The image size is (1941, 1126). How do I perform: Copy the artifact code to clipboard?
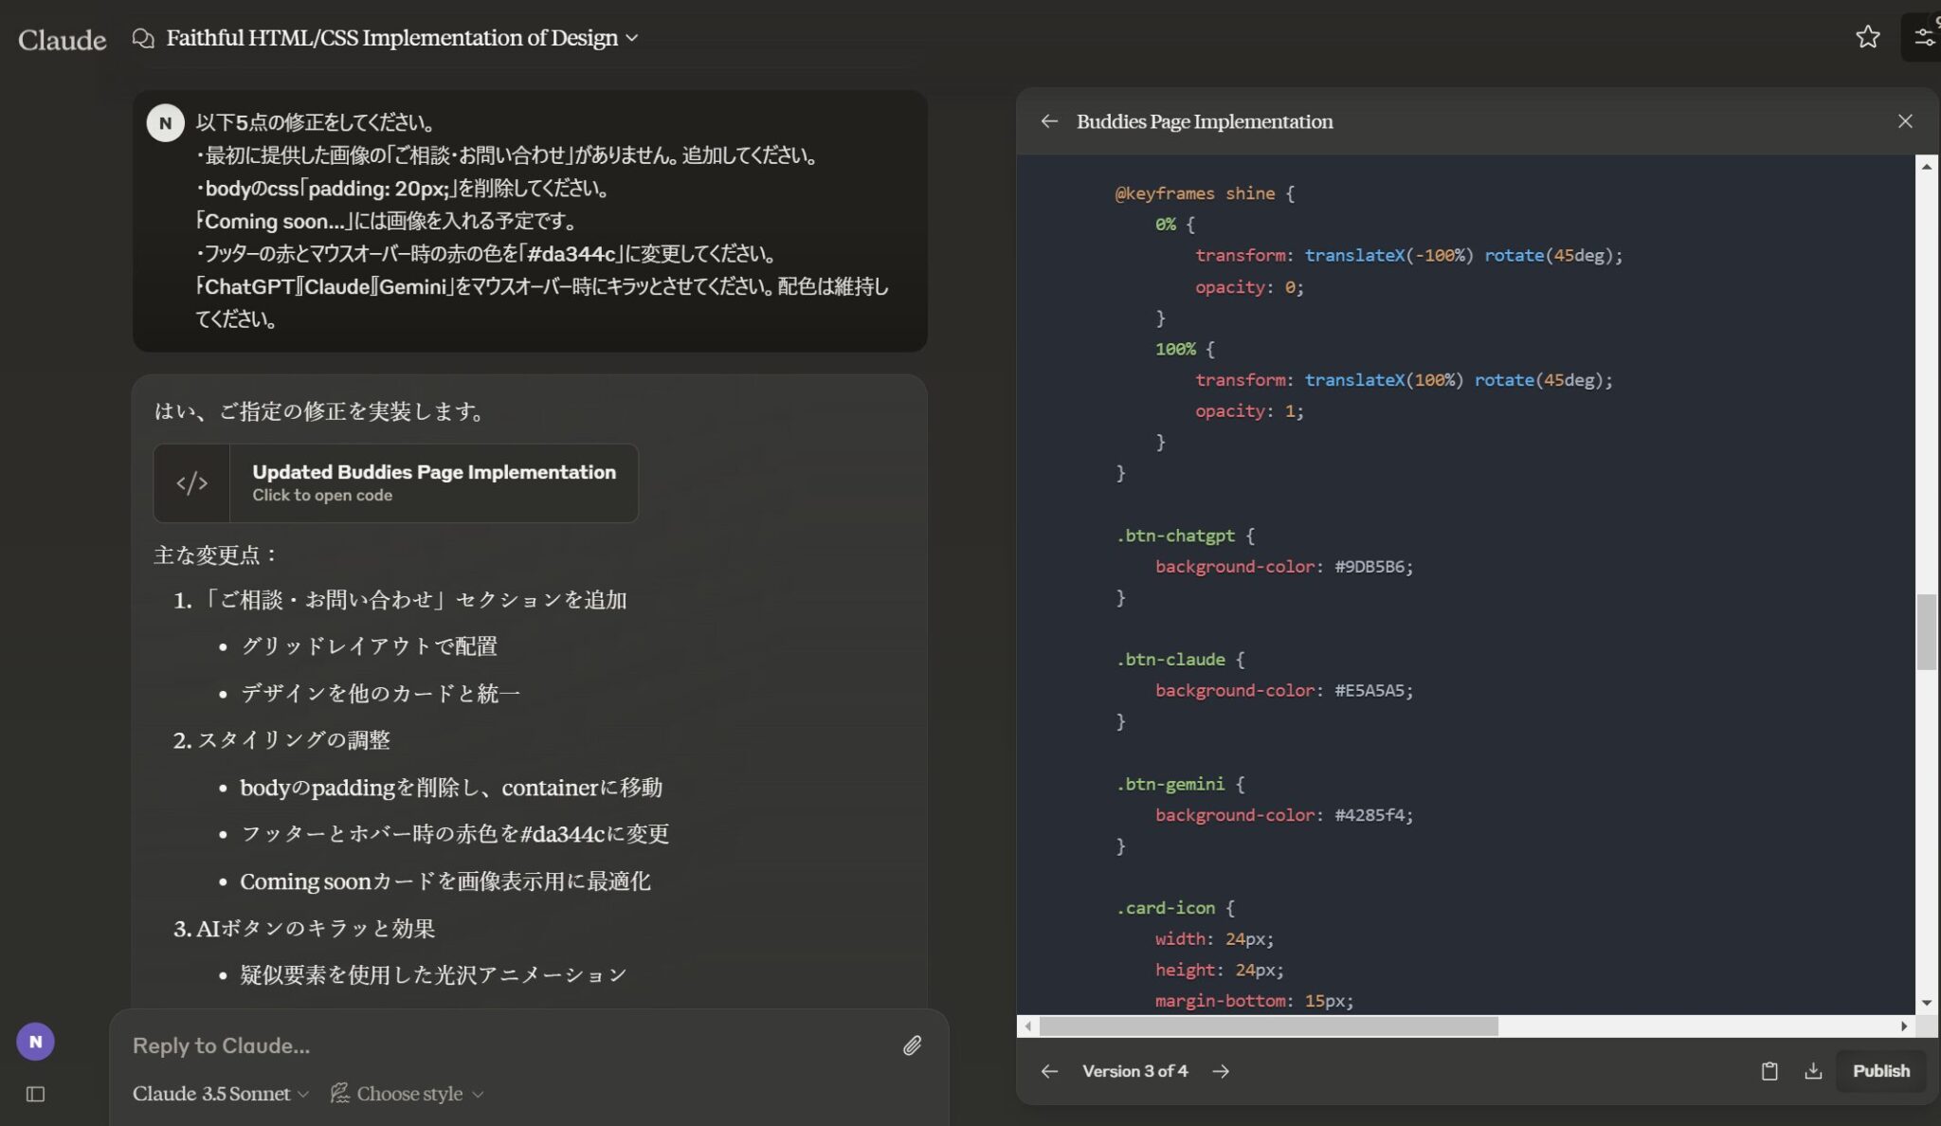click(1769, 1070)
